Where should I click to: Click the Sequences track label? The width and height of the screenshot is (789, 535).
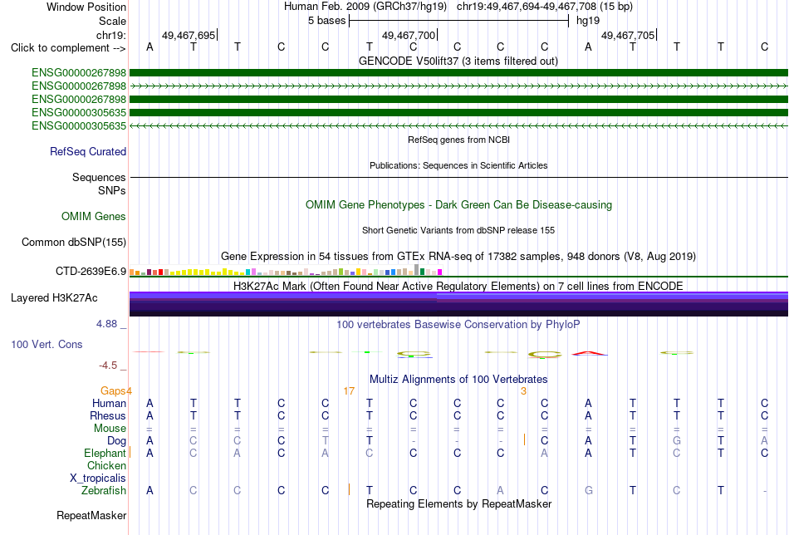(99, 177)
